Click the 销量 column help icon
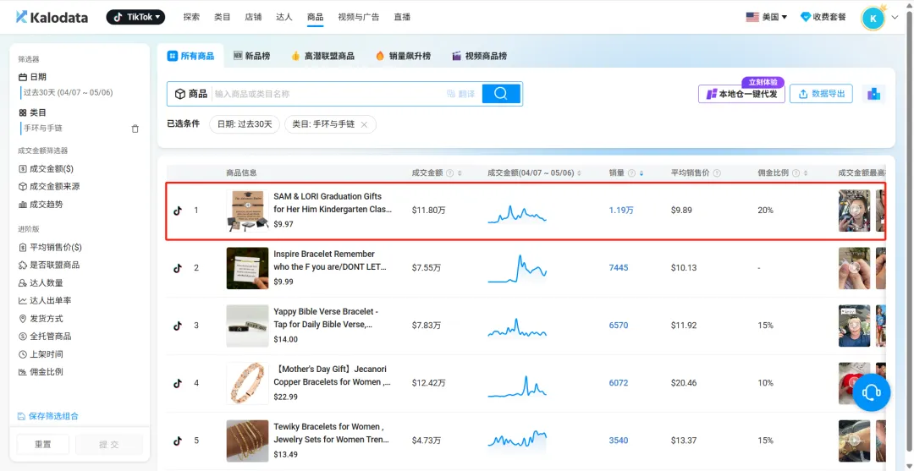Viewport: 914px width, 471px height. (x=631, y=173)
